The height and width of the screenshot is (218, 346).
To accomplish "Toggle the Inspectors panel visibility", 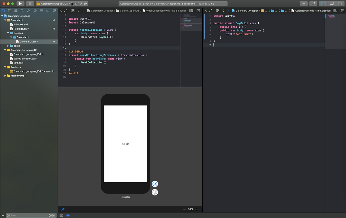I will (x=340, y=3).
